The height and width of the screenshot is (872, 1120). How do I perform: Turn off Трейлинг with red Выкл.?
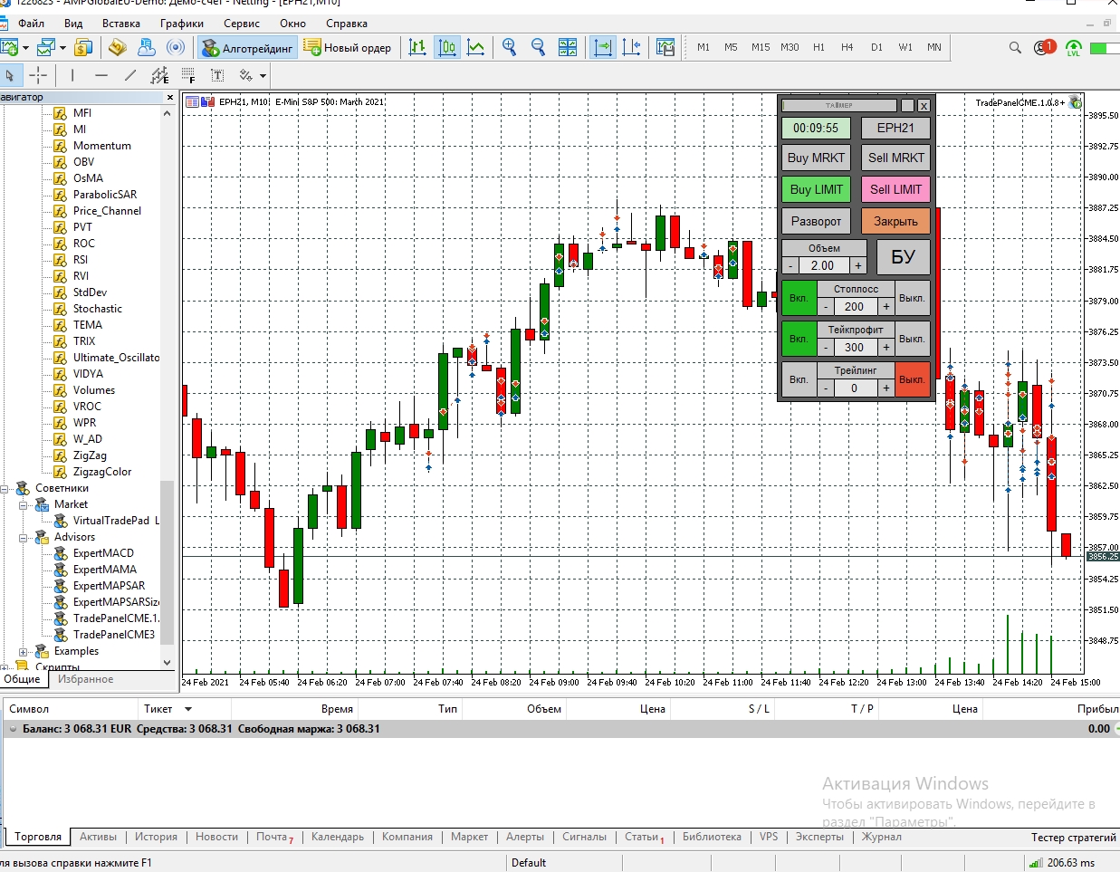[x=912, y=379]
